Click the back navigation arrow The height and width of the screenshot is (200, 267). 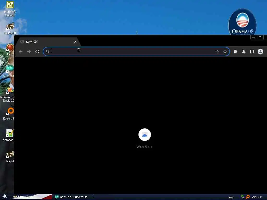(21, 52)
